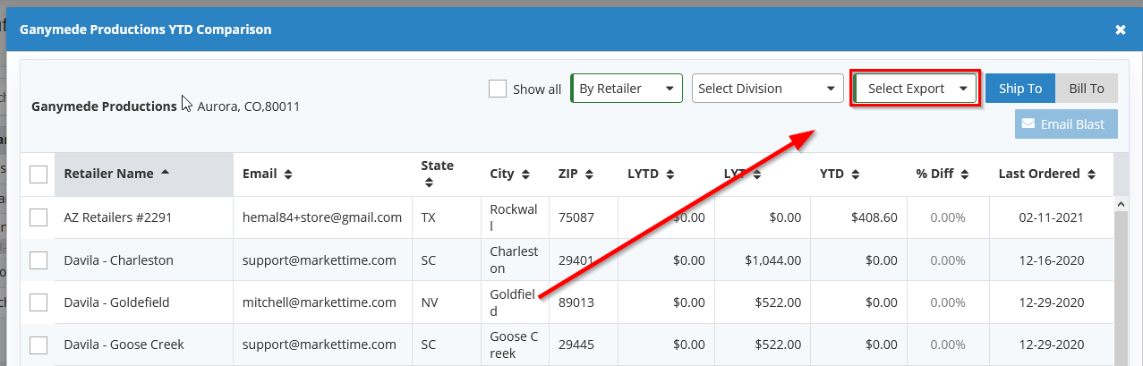Click ZIP code 29401

pos(576,260)
